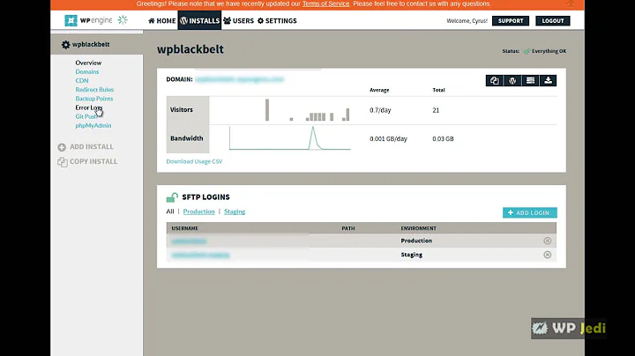Select Overview in the sidebar
The image size is (635, 356).
pyautogui.click(x=88, y=63)
